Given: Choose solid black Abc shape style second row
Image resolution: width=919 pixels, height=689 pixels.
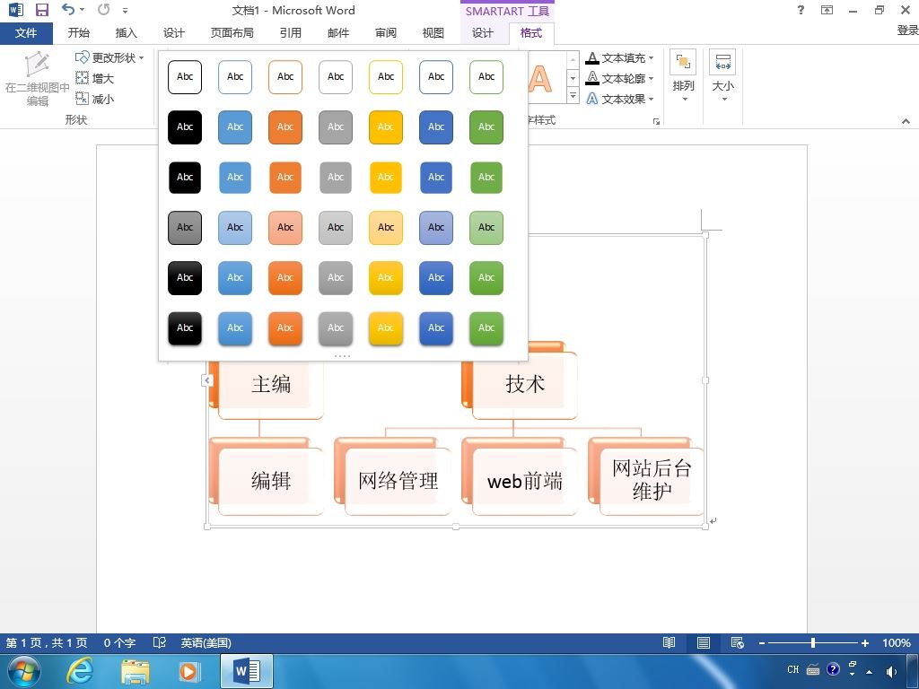Looking at the screenshot, I should (185, 127).
